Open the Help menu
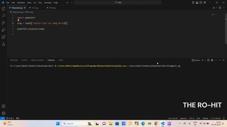227x127 pixels. (x=56, y=2)
